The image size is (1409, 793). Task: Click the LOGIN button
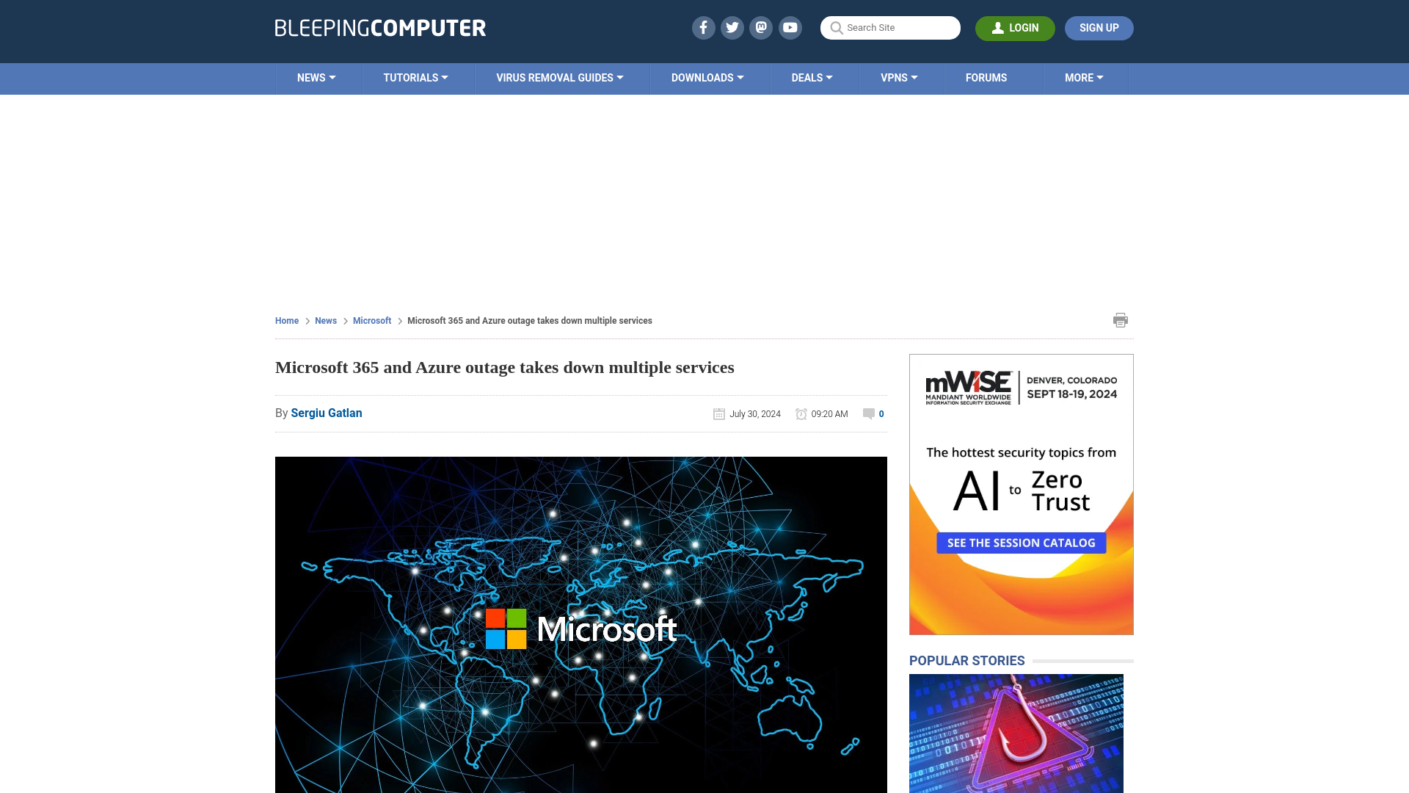click(x=1015, y=28)
